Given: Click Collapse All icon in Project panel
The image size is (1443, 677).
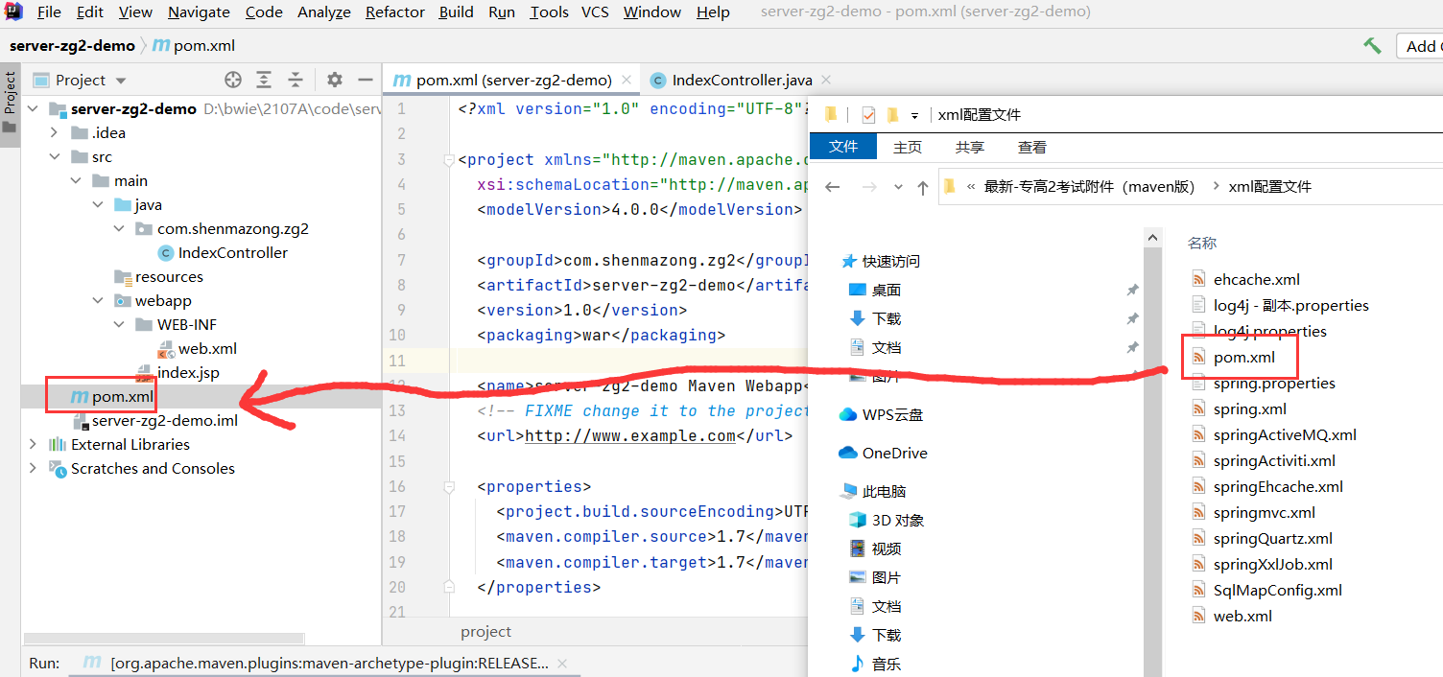Looking at the screenshot, I should 296,80.
